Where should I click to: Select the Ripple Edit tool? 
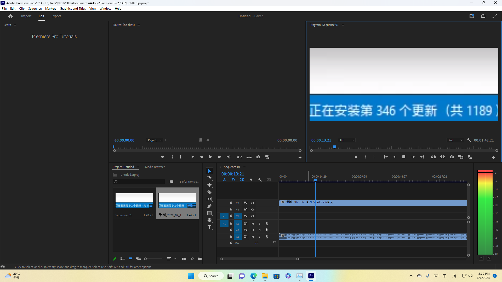tap(209, 185)
